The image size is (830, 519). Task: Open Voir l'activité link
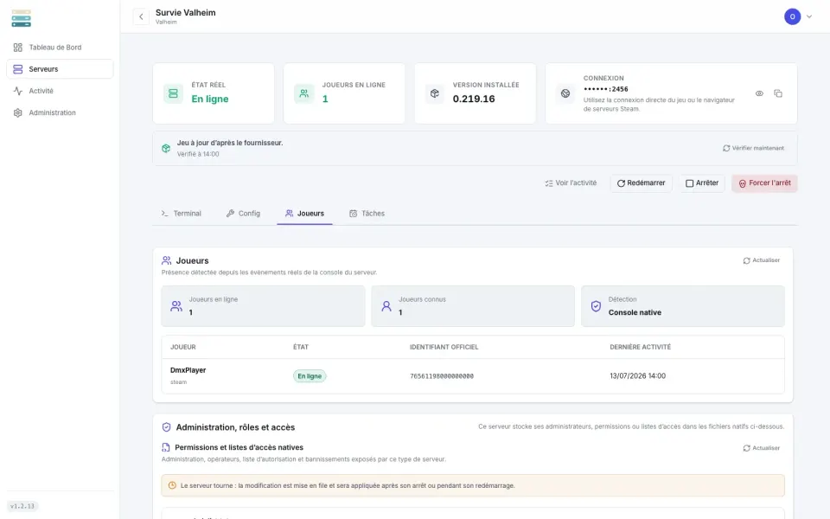coord(571,183)
